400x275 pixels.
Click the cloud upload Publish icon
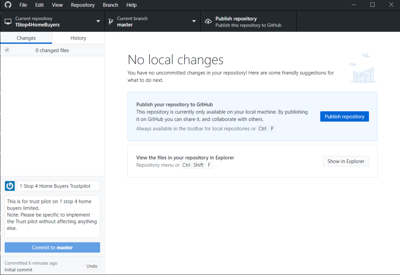click(x=208, y=22)
